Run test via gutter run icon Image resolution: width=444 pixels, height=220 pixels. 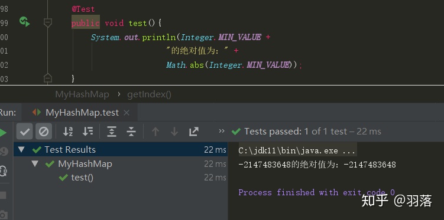click(x=25, y=22)
